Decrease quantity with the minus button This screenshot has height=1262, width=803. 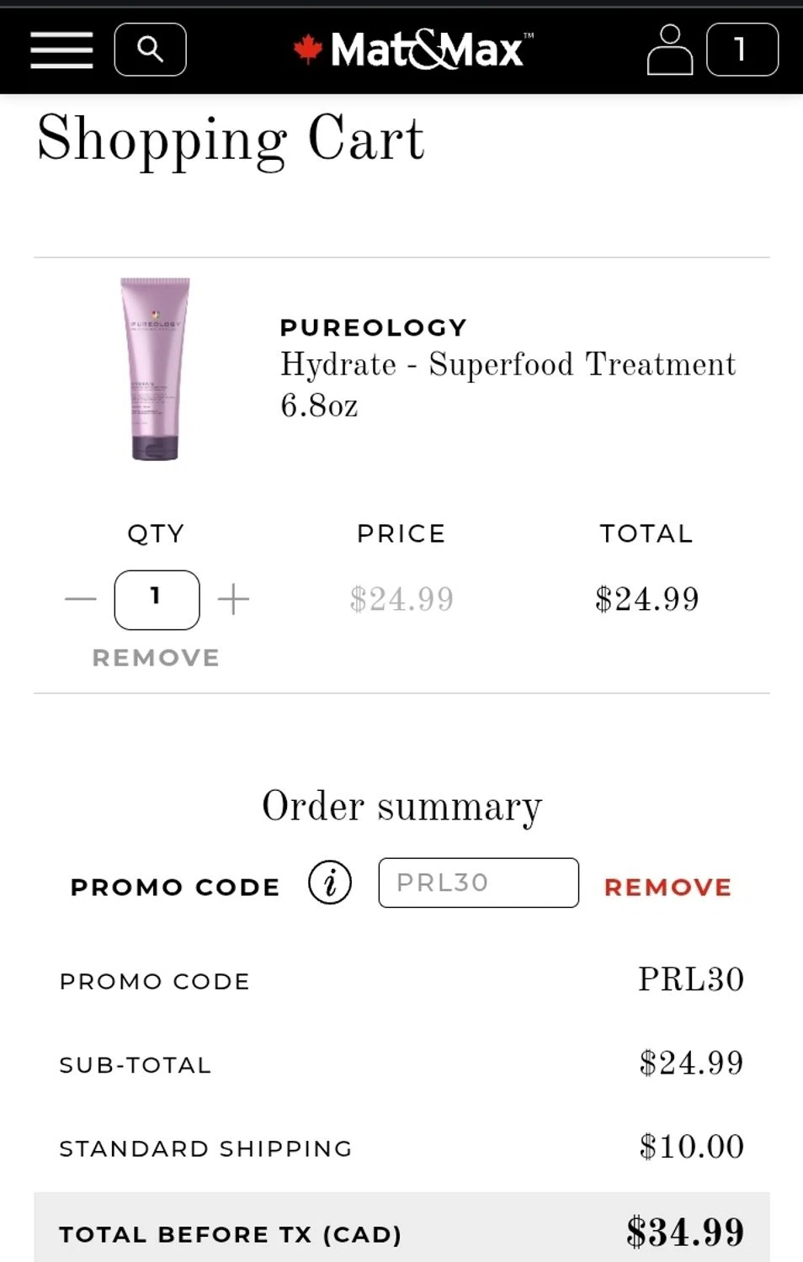[x=81, y=599]
